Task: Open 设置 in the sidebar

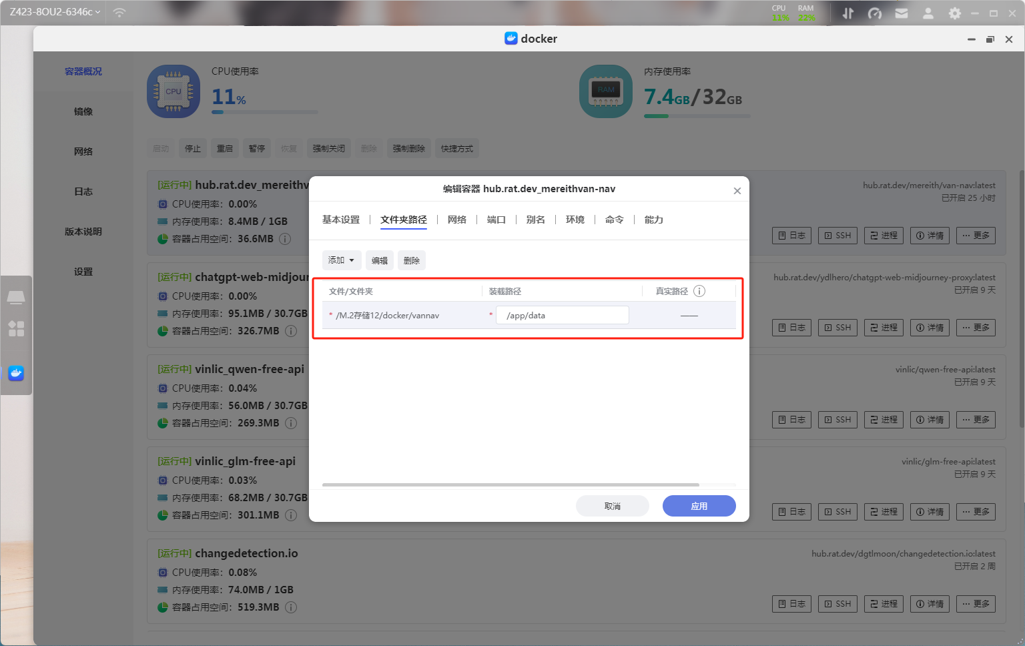Action: coord(83,272)
